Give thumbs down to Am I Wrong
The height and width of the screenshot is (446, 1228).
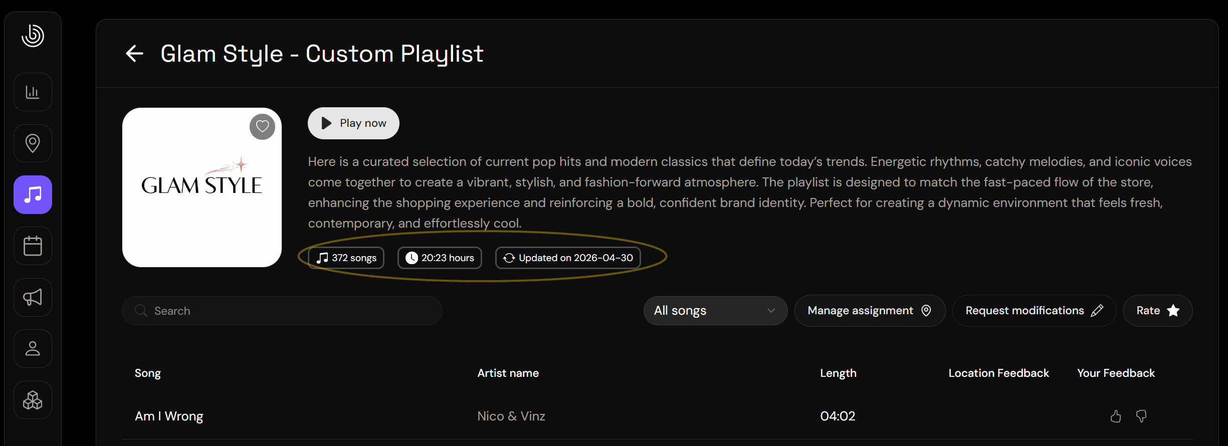tap(1141, 416)
